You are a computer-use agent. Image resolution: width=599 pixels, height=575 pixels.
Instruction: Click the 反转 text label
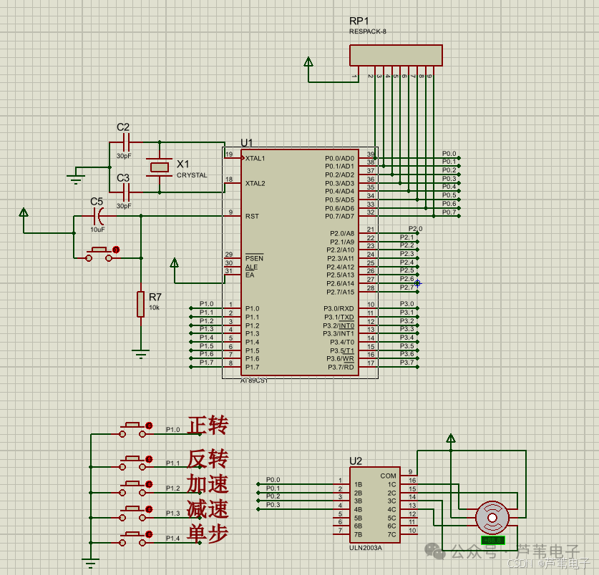[208, 459]
